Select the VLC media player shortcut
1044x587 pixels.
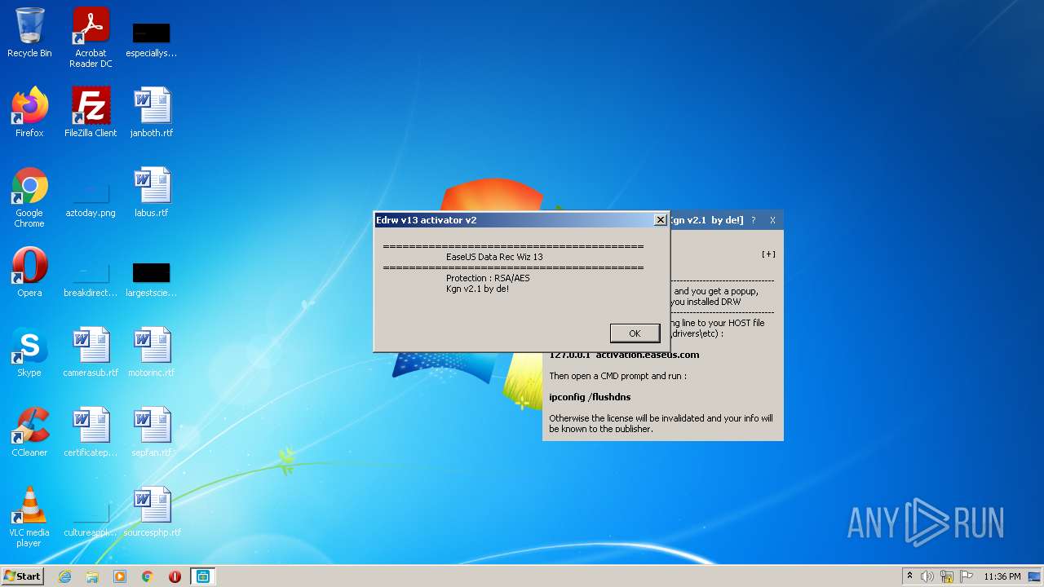click(29, 517)
